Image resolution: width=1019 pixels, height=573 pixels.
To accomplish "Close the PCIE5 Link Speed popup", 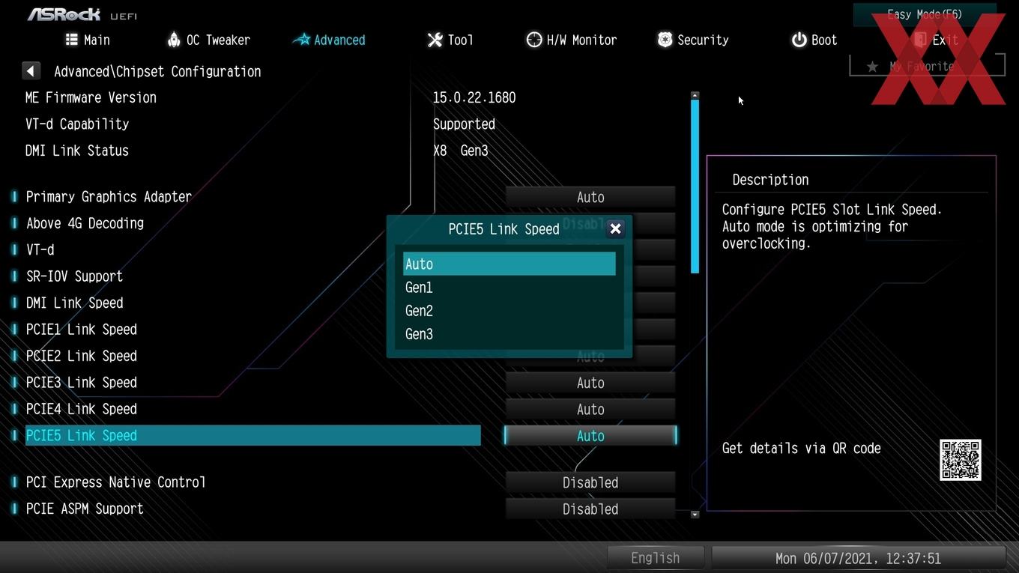I will [615, 229].
